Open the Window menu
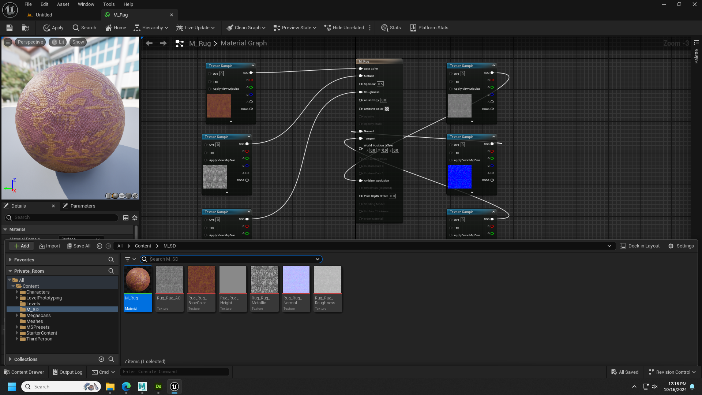The height and width of the screenshot is (395, 702). (x=86, y=4)
